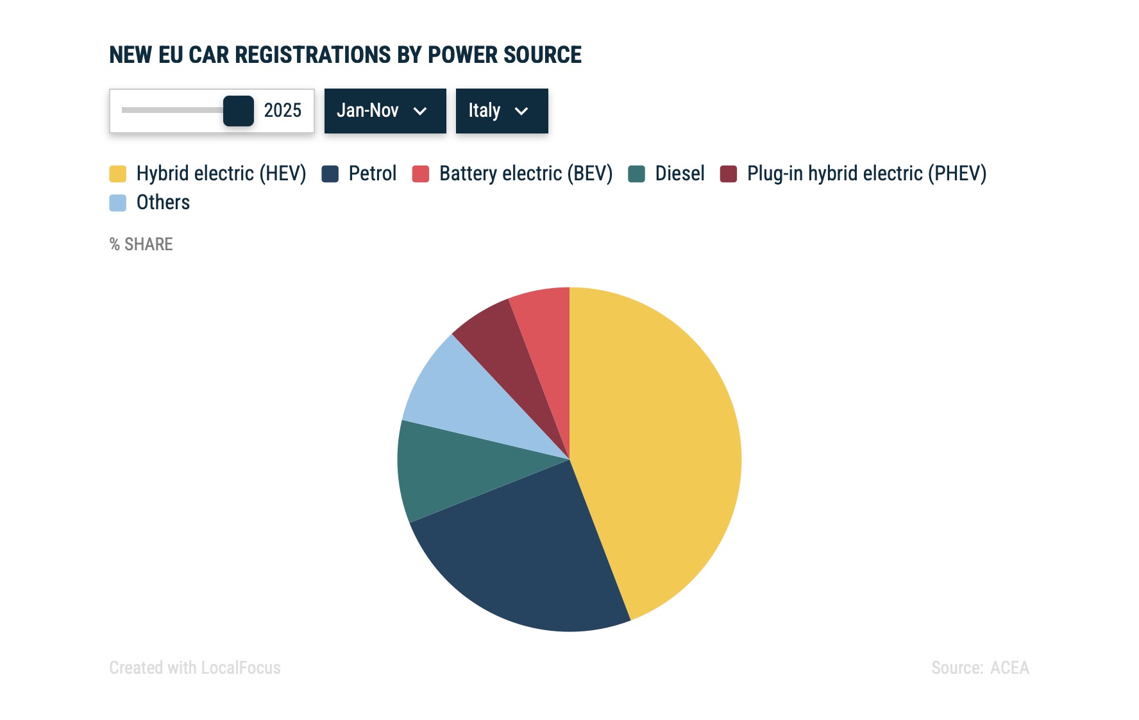Click the yellow Hybrid electric legend swatch
This screenshot has width=1139, height=720.
click(117, 174)
